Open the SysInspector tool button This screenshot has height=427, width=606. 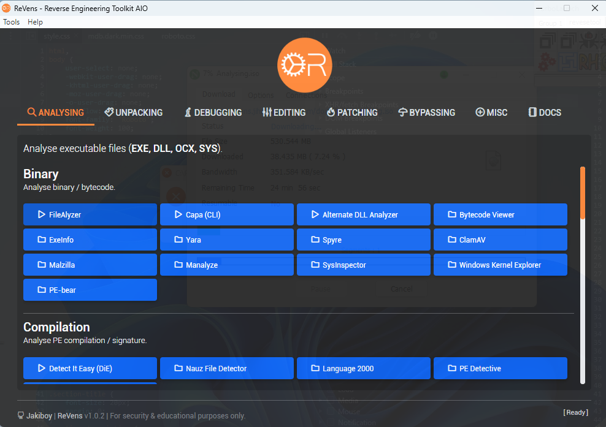click(364, 265)
